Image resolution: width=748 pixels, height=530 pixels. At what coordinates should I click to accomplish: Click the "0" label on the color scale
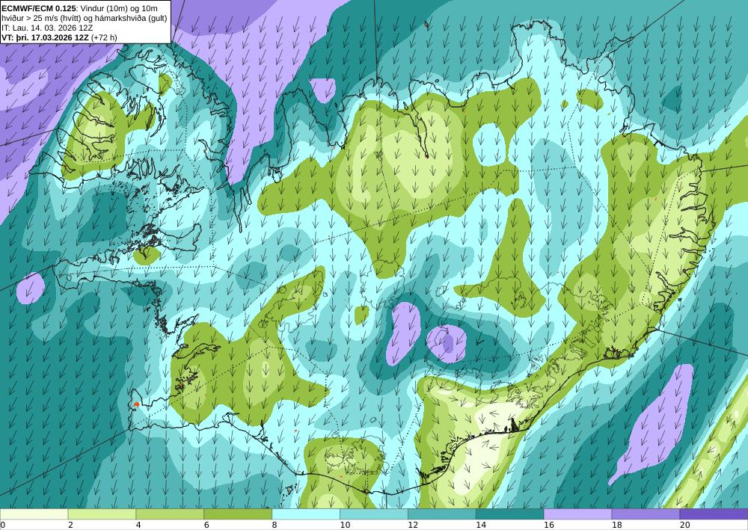pos(3,525)
